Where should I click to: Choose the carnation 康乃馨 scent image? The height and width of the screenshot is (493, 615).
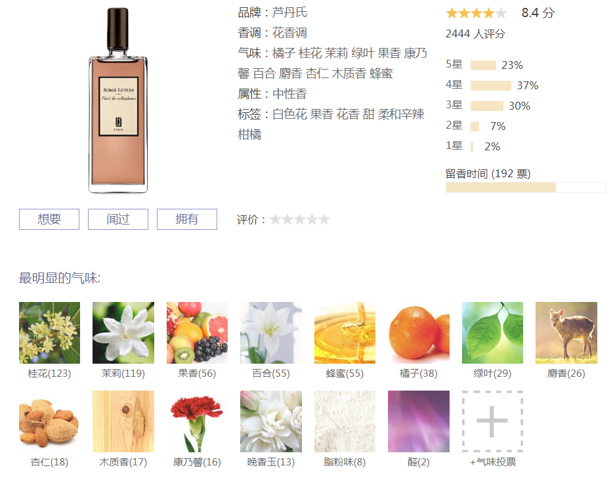pos(197,421)
